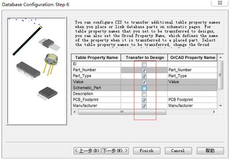The width and height of the screenshot is (230, 160).
Task: Click the OrCAD Property Name column header
Action: 192,57
